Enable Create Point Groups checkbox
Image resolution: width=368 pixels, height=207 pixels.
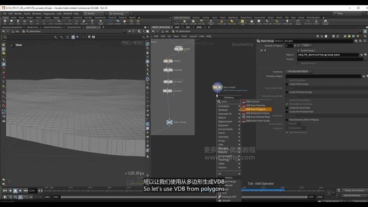pos(287,84)
